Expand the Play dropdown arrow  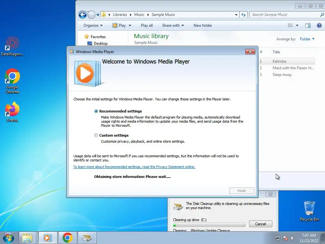[130, 25]
